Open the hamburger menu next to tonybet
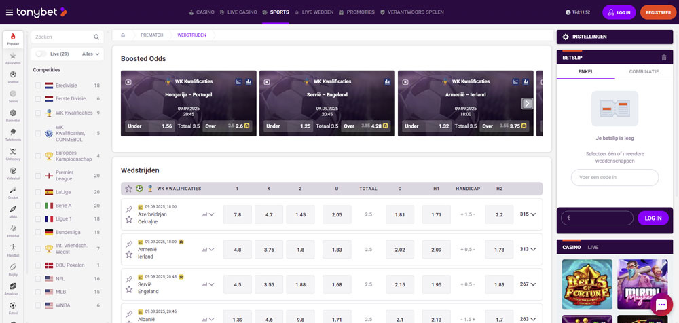679x323 pixels. pyautogui.click(x=9, y=12)
